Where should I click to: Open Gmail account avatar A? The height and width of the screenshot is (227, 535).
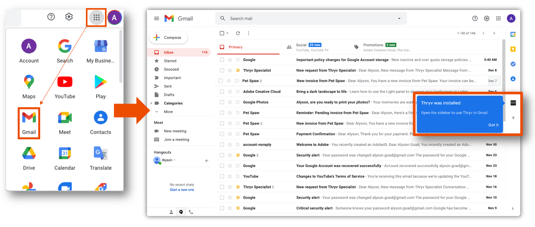click(511, 18)
